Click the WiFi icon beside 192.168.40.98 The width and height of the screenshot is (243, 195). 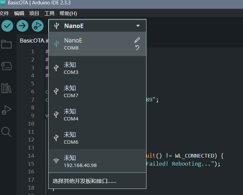[56, 161]
